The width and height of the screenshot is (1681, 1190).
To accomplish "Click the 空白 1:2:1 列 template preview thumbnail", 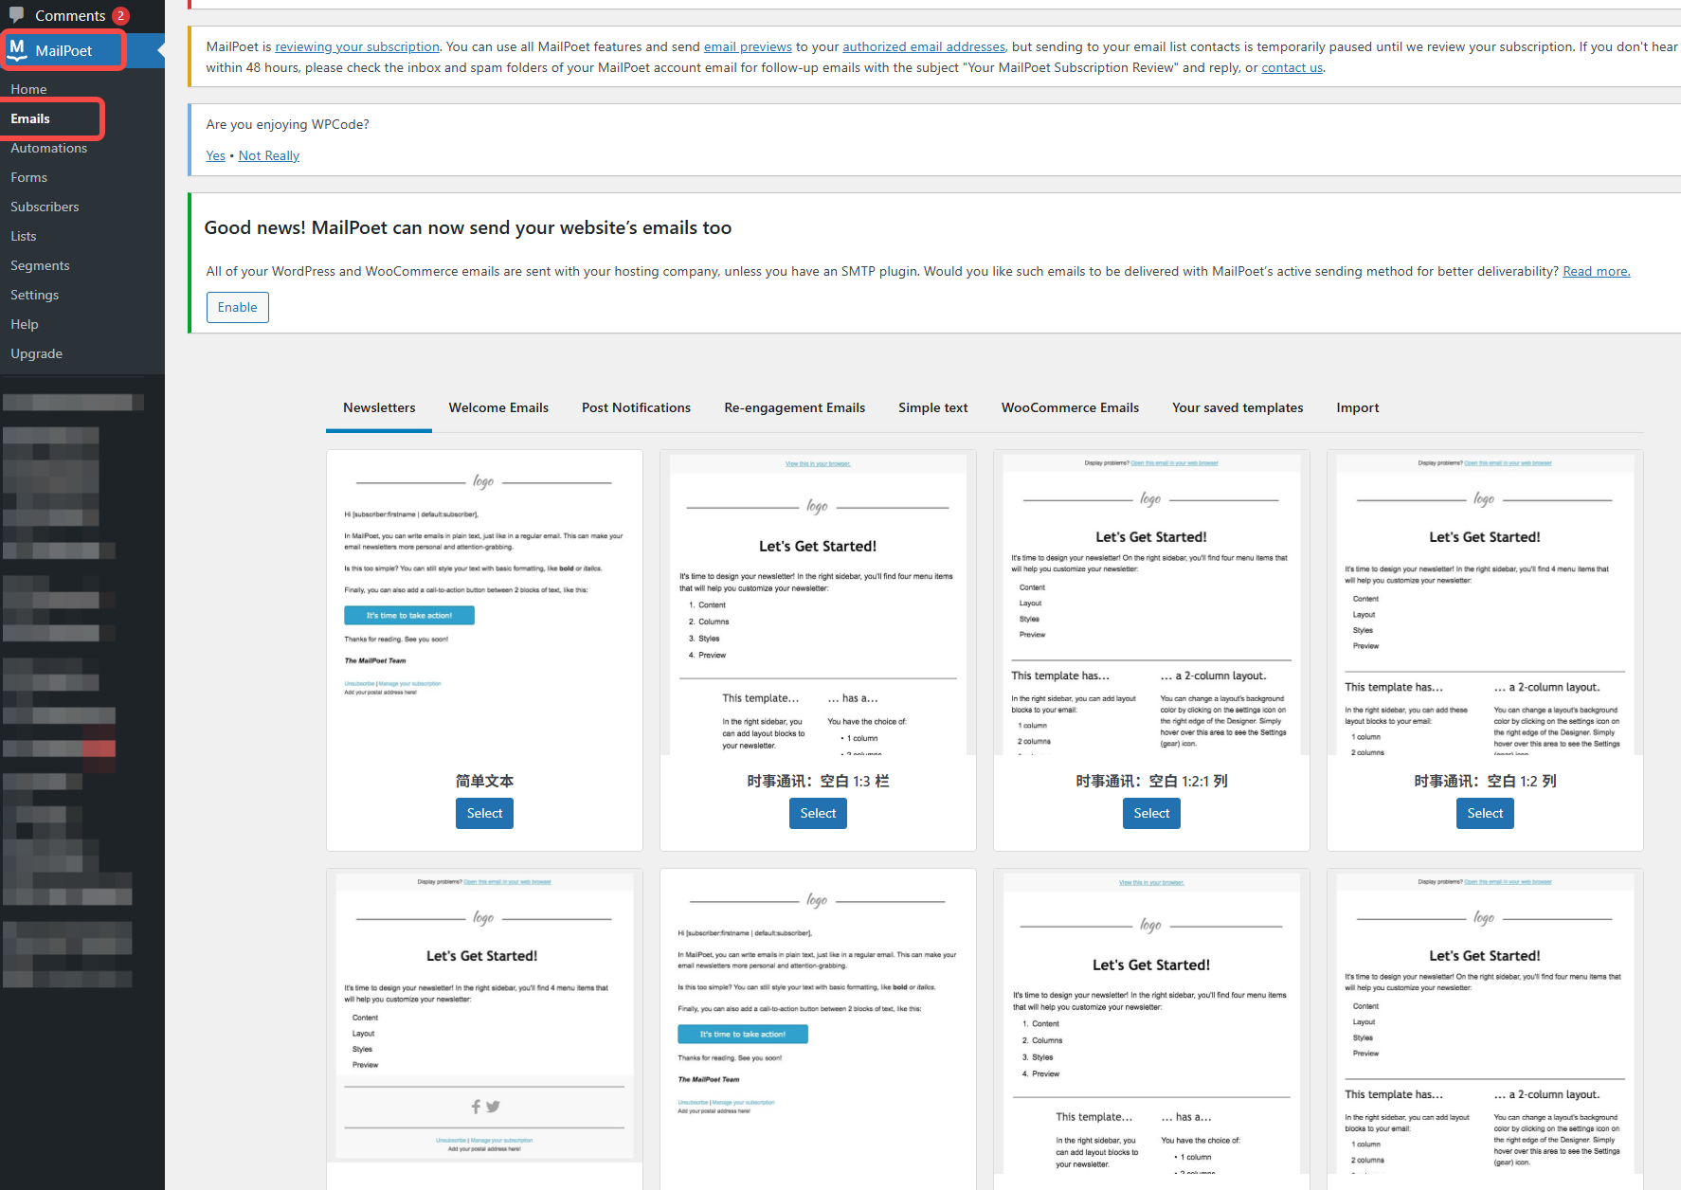I will (x=1151, y=604).
